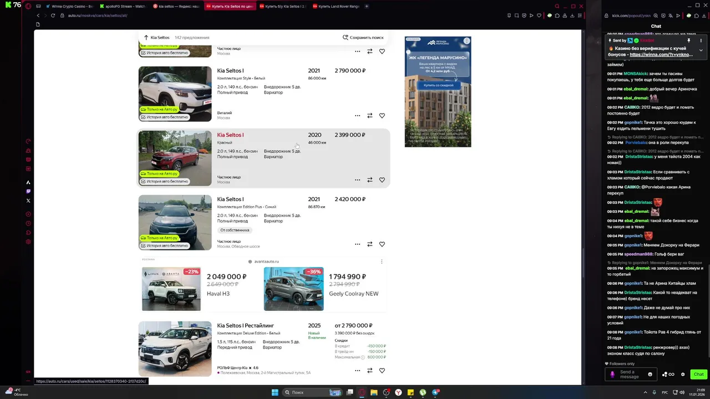The width and height of the screenshot is (710, 399).
Task: Click into Send a message field
Action: 630,375
